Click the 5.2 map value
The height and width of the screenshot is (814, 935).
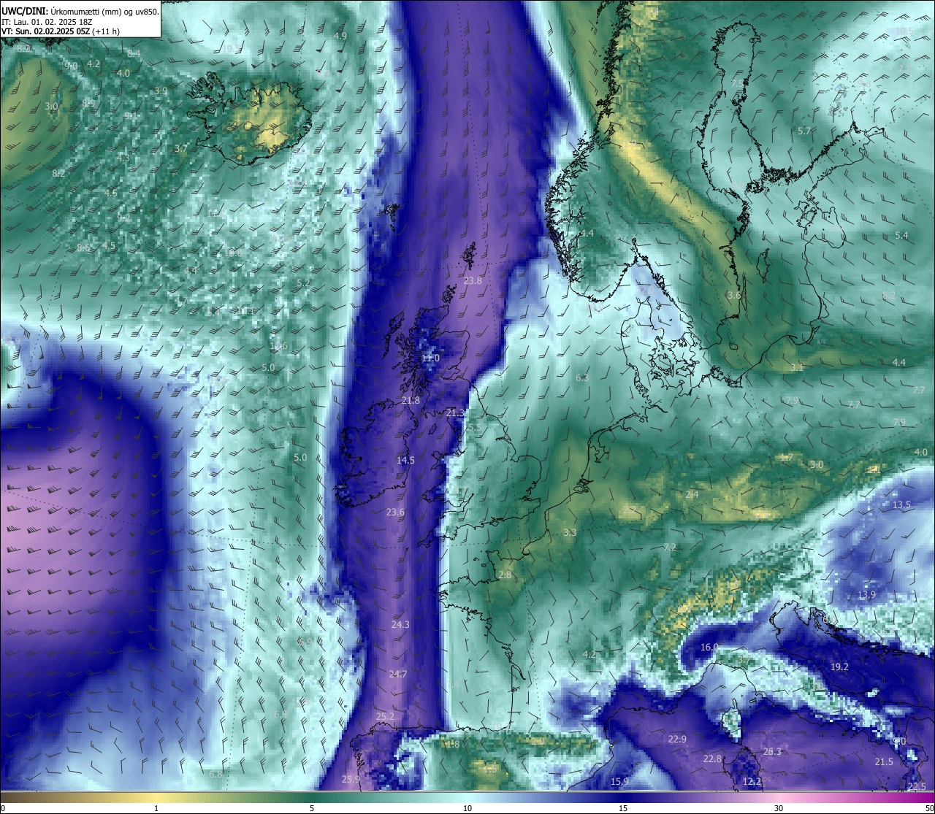303,283
